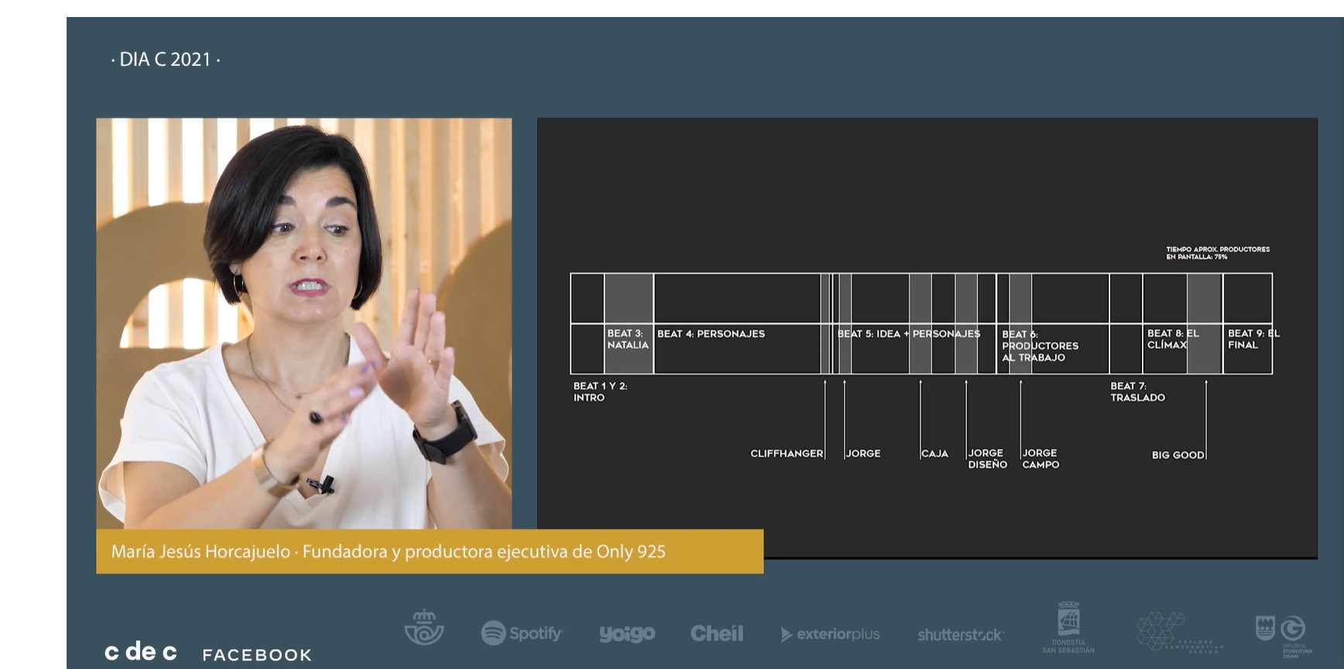
Task: Click the Yoigo sponsor logo
Action: [x=627, y=633]
